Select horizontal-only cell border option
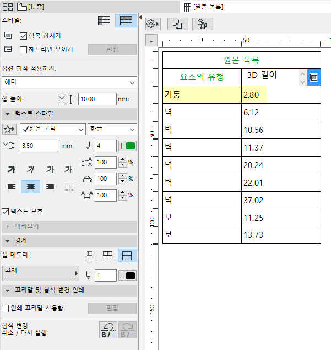 click(107, 255)
